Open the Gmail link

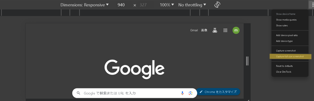click(x=194, y=30)
